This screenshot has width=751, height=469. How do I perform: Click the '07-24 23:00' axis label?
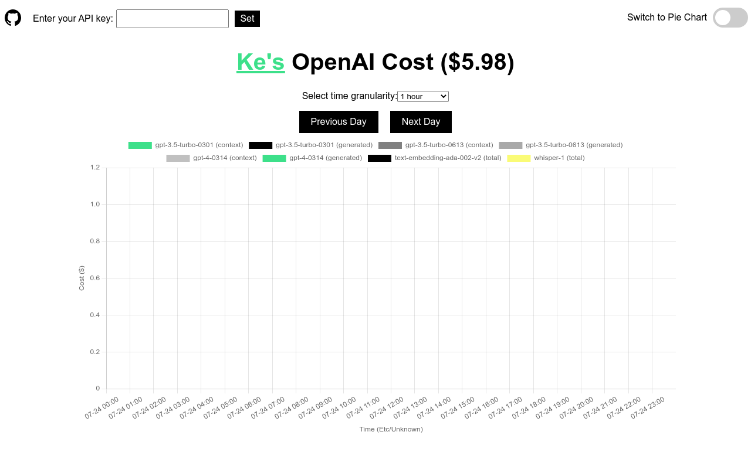pos(648,407)
